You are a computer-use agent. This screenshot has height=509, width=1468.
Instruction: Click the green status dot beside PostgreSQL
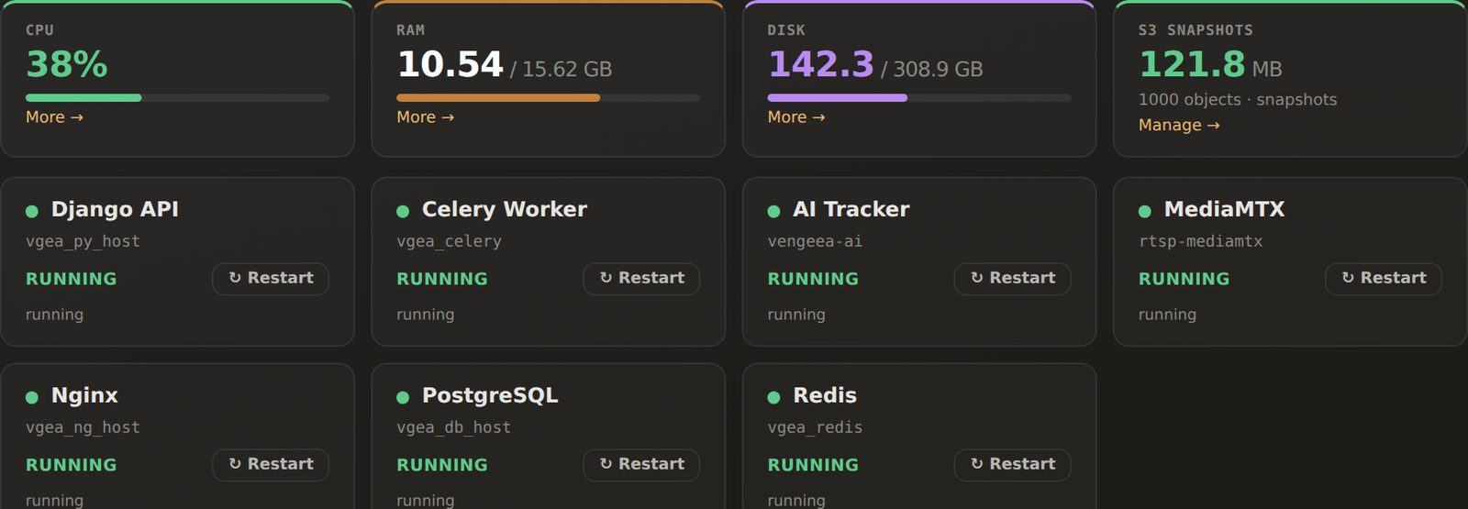(x=403, y=397)
